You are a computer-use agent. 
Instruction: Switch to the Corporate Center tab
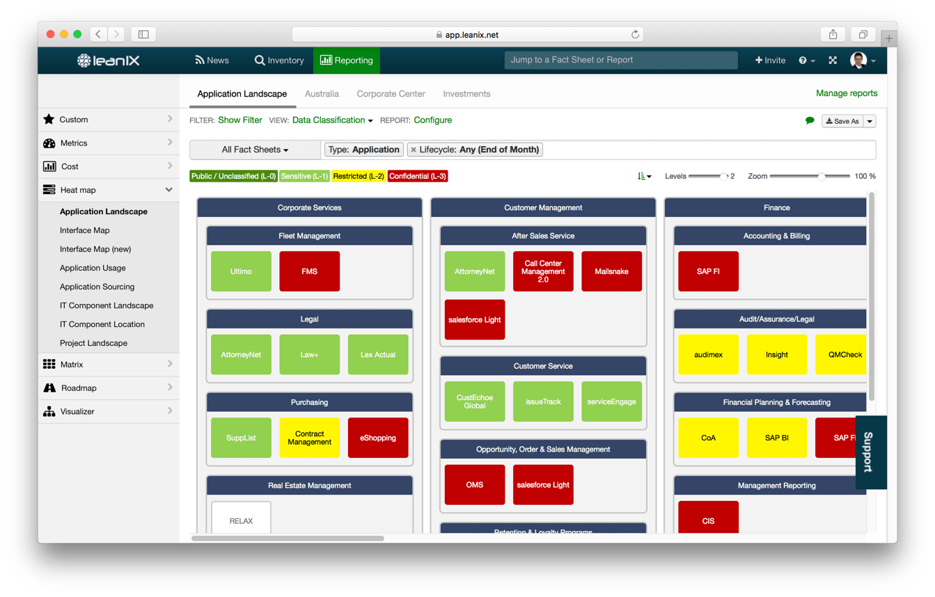coord(391,94)
